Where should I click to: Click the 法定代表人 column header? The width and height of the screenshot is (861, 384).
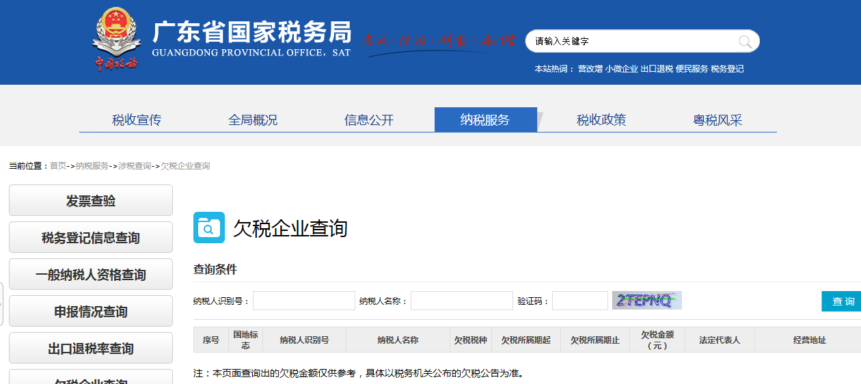tap(720, 340)
